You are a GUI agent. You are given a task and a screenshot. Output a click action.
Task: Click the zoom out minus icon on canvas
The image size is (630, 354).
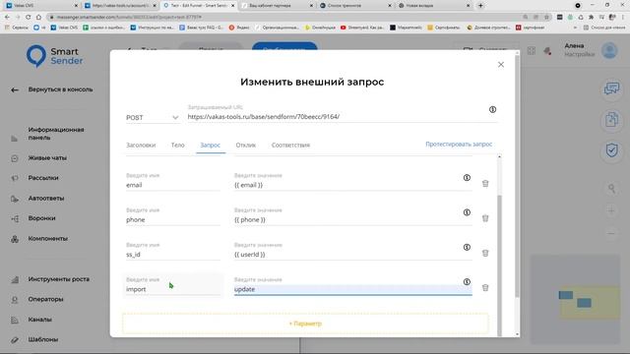(611, 233)
